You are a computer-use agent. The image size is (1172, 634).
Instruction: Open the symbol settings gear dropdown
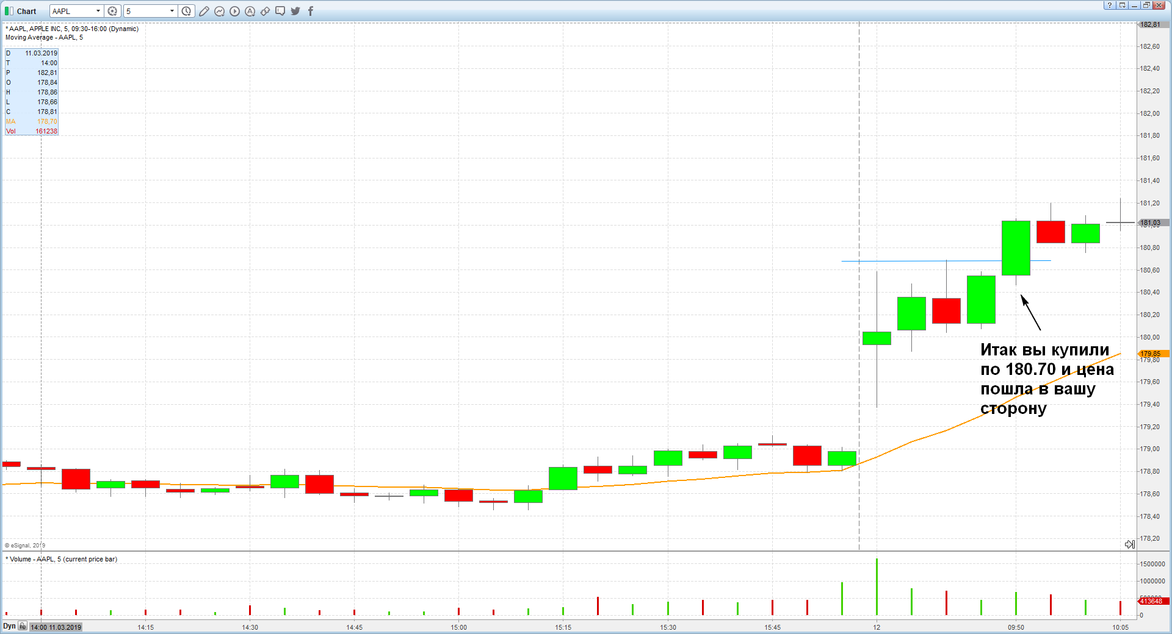pos(112,11)
